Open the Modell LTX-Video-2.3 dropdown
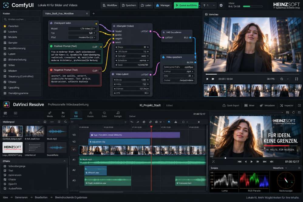Viewport: 303px width, 202px height. [82, 29]
